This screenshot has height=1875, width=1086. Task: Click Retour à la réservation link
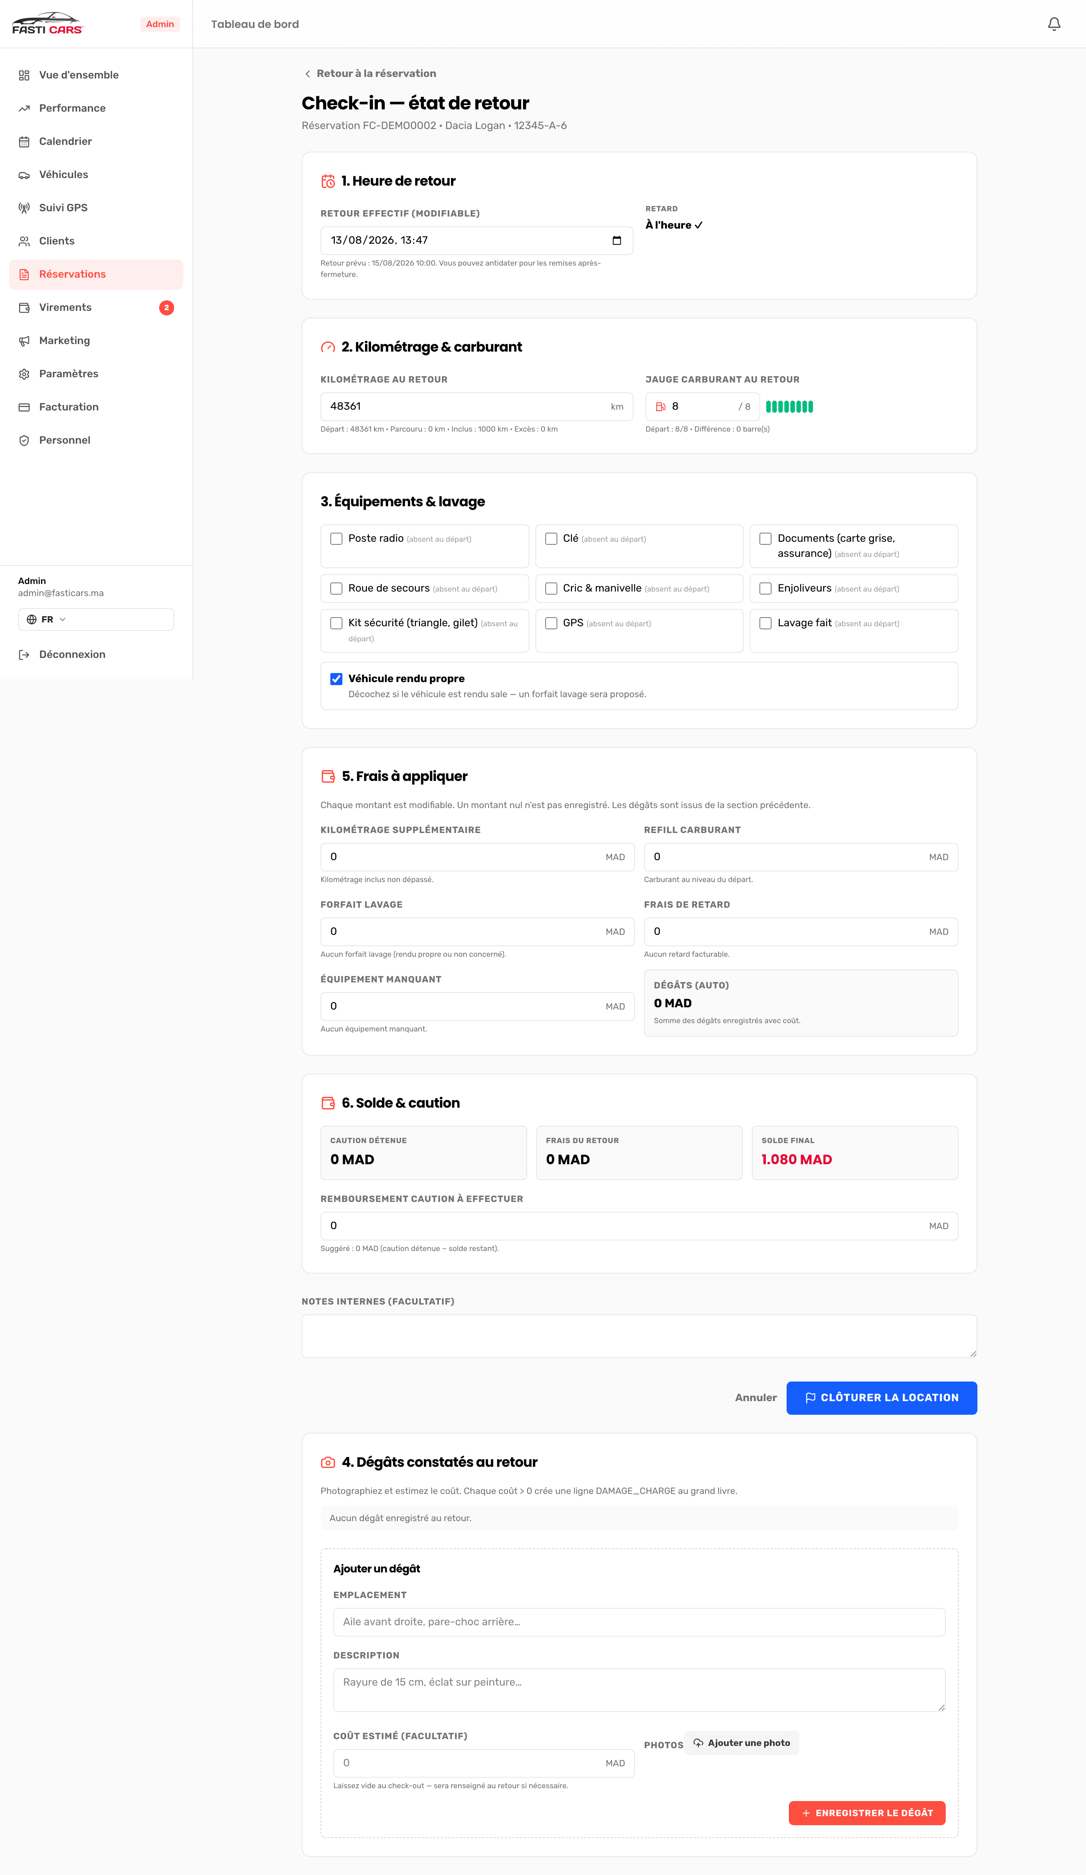pos(370,74)
